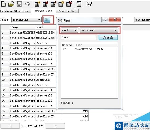Go to previous page of records
150x130 pixels.
10,126
